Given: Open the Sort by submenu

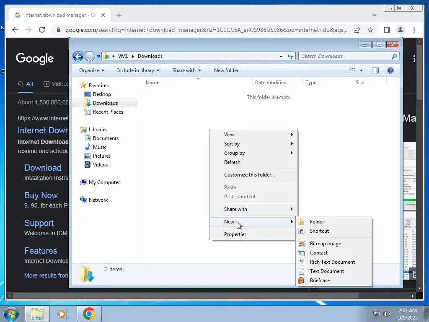Looking at the screenshot, I should (253, 144).
